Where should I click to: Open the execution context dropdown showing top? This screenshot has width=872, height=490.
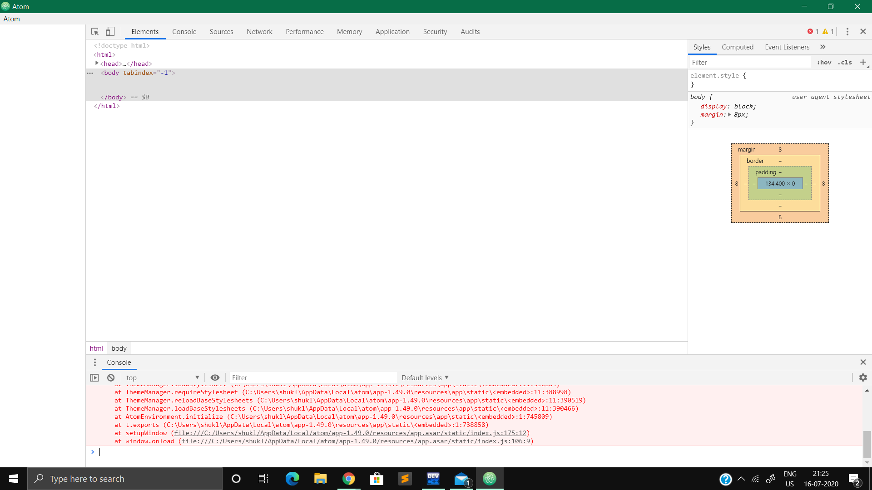pyautogui.click(x=161, y=377)
